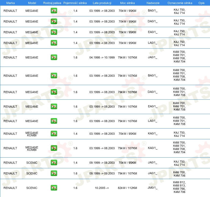The image size is (210, 197).
Task: Click body code BA0/1_ in Megane 1.6 row
Action: click(x=153, y=76)
